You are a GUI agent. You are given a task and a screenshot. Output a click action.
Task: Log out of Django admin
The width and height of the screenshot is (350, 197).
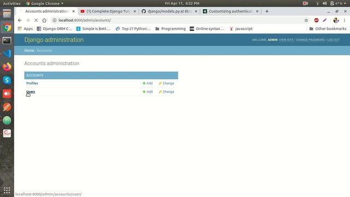pos(334,40)
